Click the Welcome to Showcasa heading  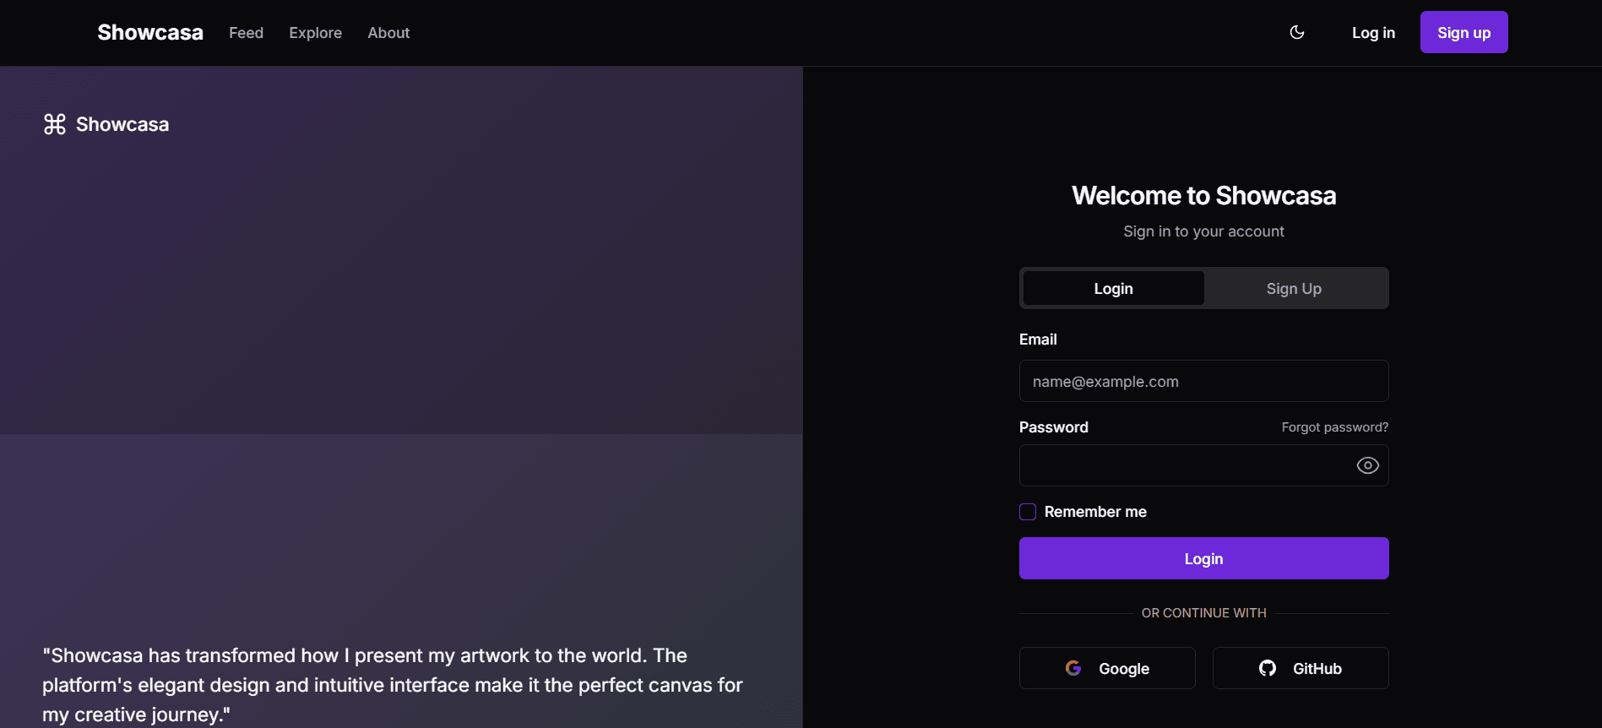[1203, 195]
